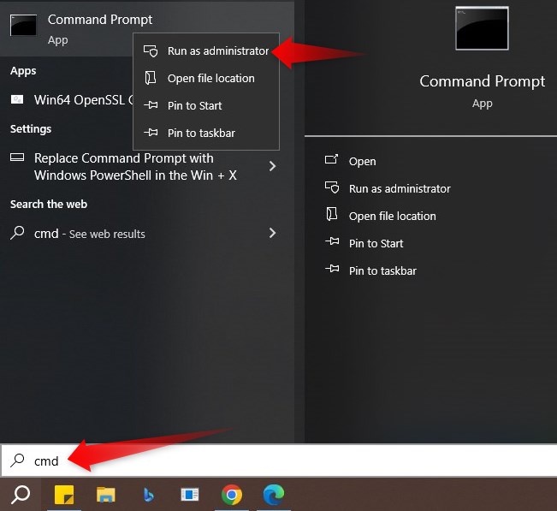557x511 pixels.
Task: Click the large Command Prompt icon in right pane
Action: click(x=482, y=28)
